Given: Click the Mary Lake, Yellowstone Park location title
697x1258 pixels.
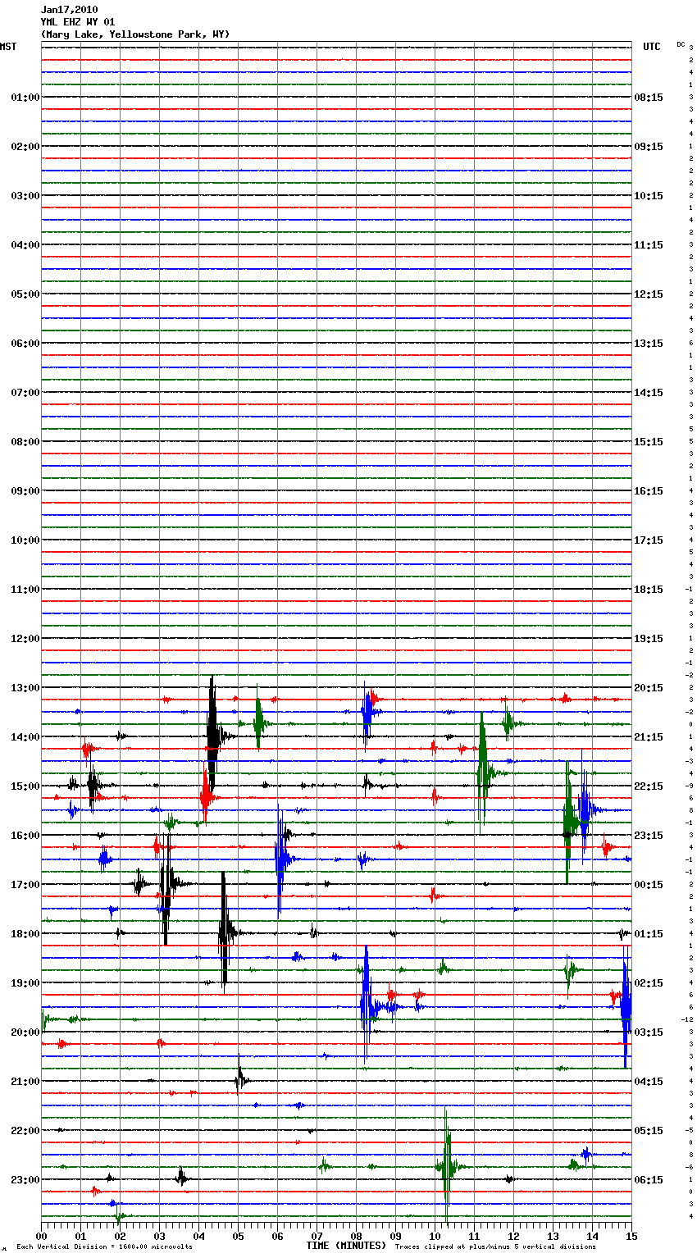Looking at the screenshot, I should click(x=135, y=34).
